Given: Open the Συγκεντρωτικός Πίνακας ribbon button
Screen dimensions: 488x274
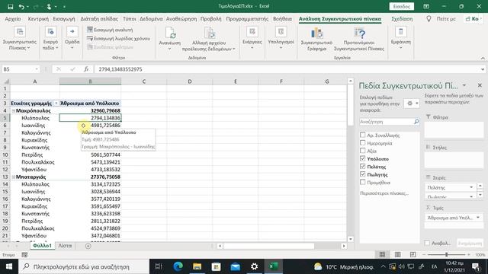Looking at the screenshot, I should [x=20, y=39].
